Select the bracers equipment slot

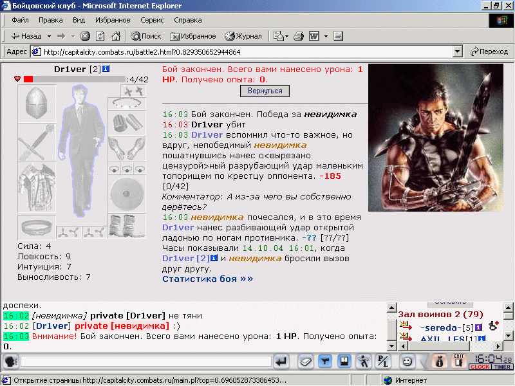pyautogui.click(x=127, y=123)
